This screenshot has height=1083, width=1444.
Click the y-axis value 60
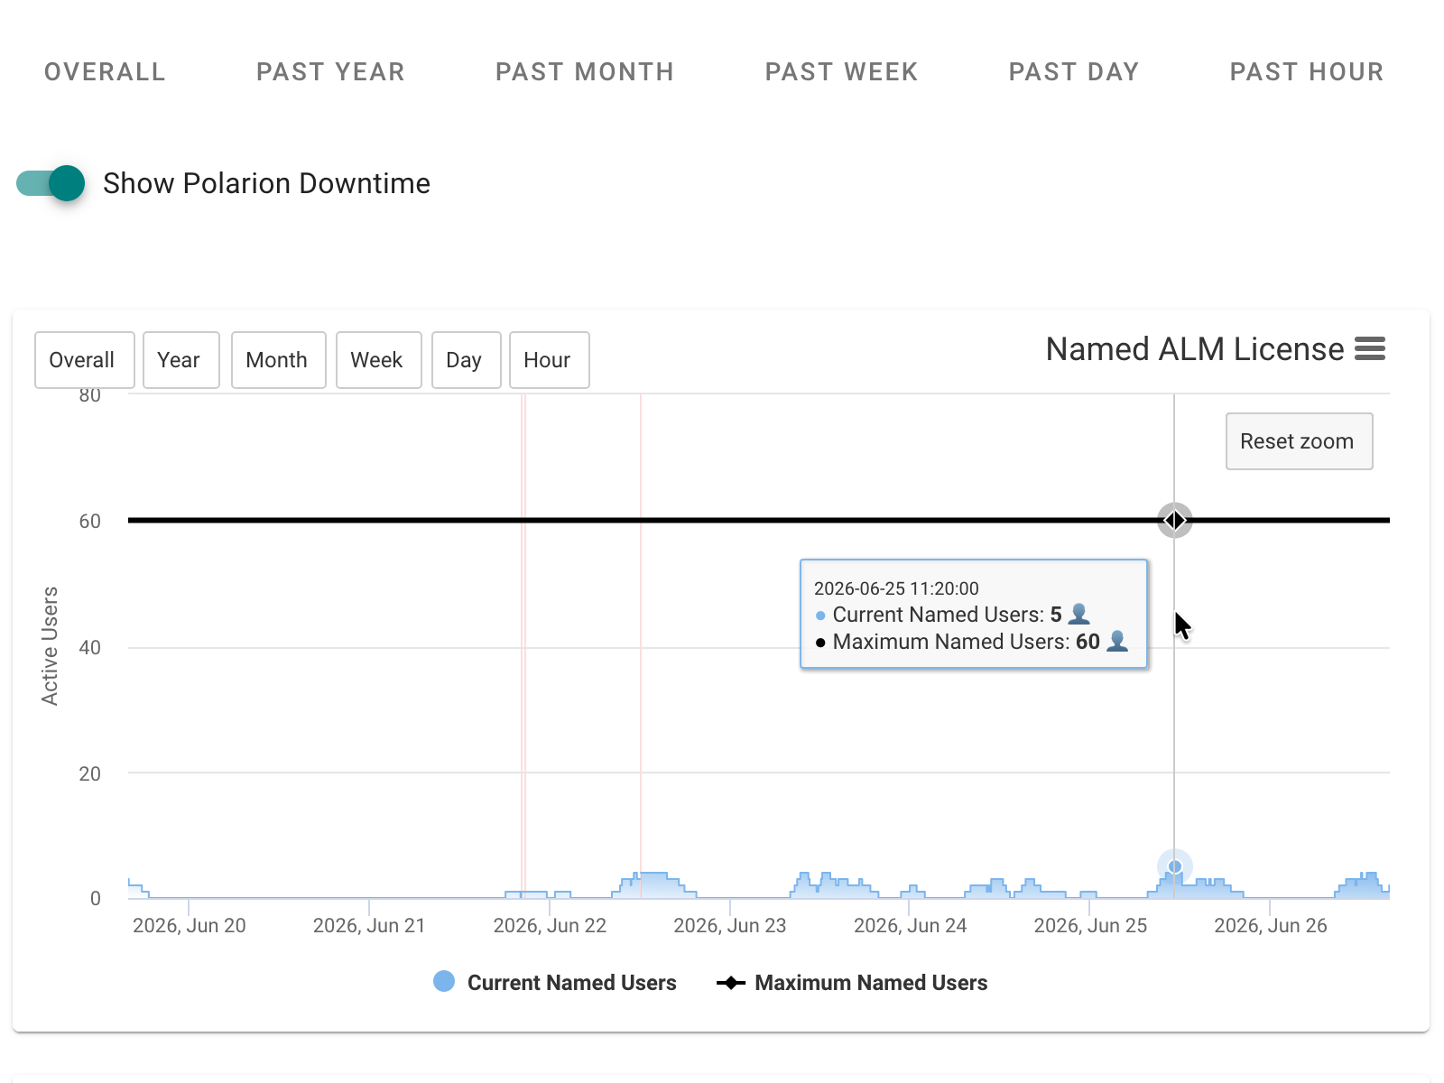(90, 522)
